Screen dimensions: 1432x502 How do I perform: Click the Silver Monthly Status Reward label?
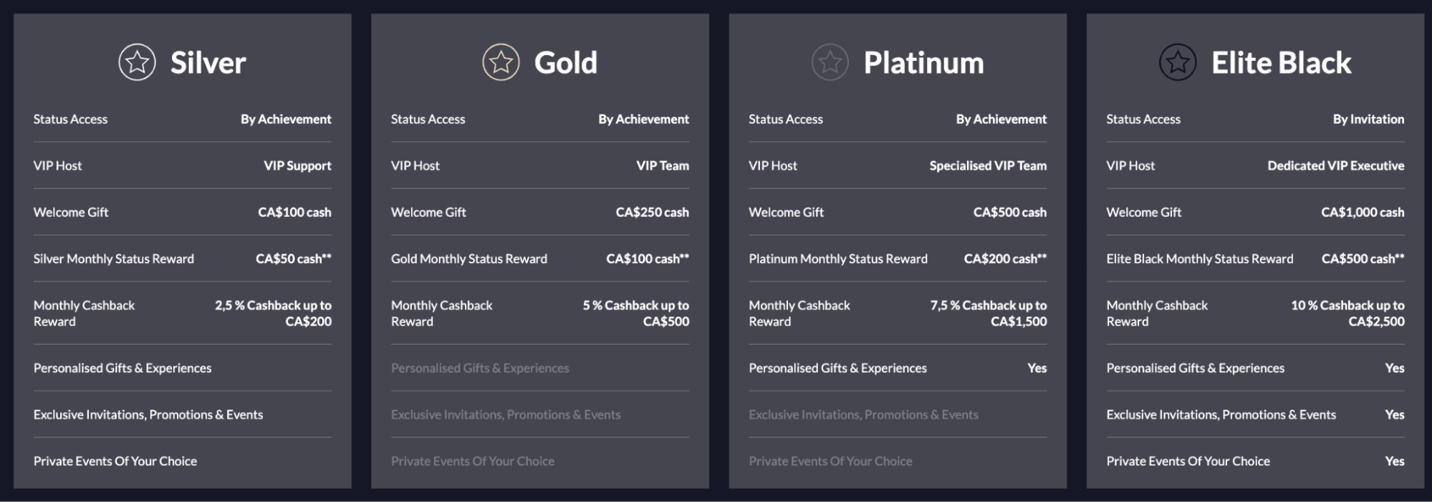114,259
